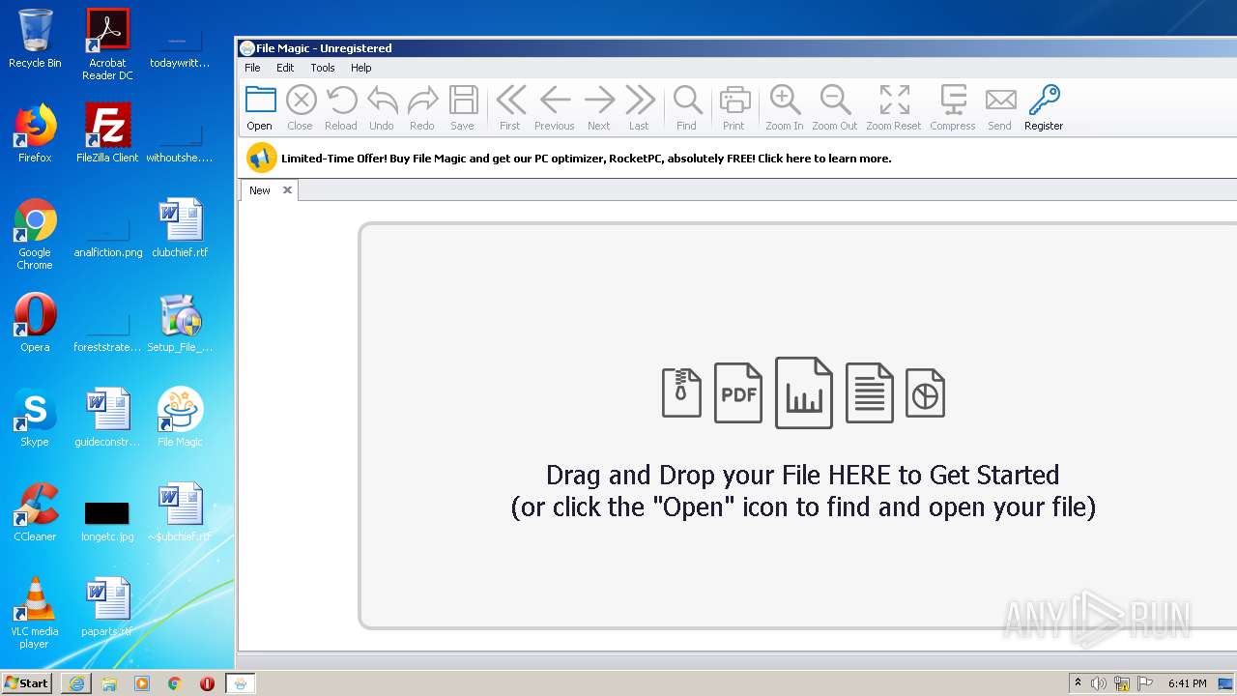The width and height of the screenshot is (1237, 696).
Task: Open Internet Explorer from taskbar
Action: click(76, 683)
